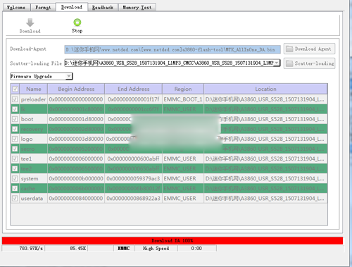Viewport: 352px width, 267px height.
Task: Toggle the system partition checkbox
Action: 15,179
